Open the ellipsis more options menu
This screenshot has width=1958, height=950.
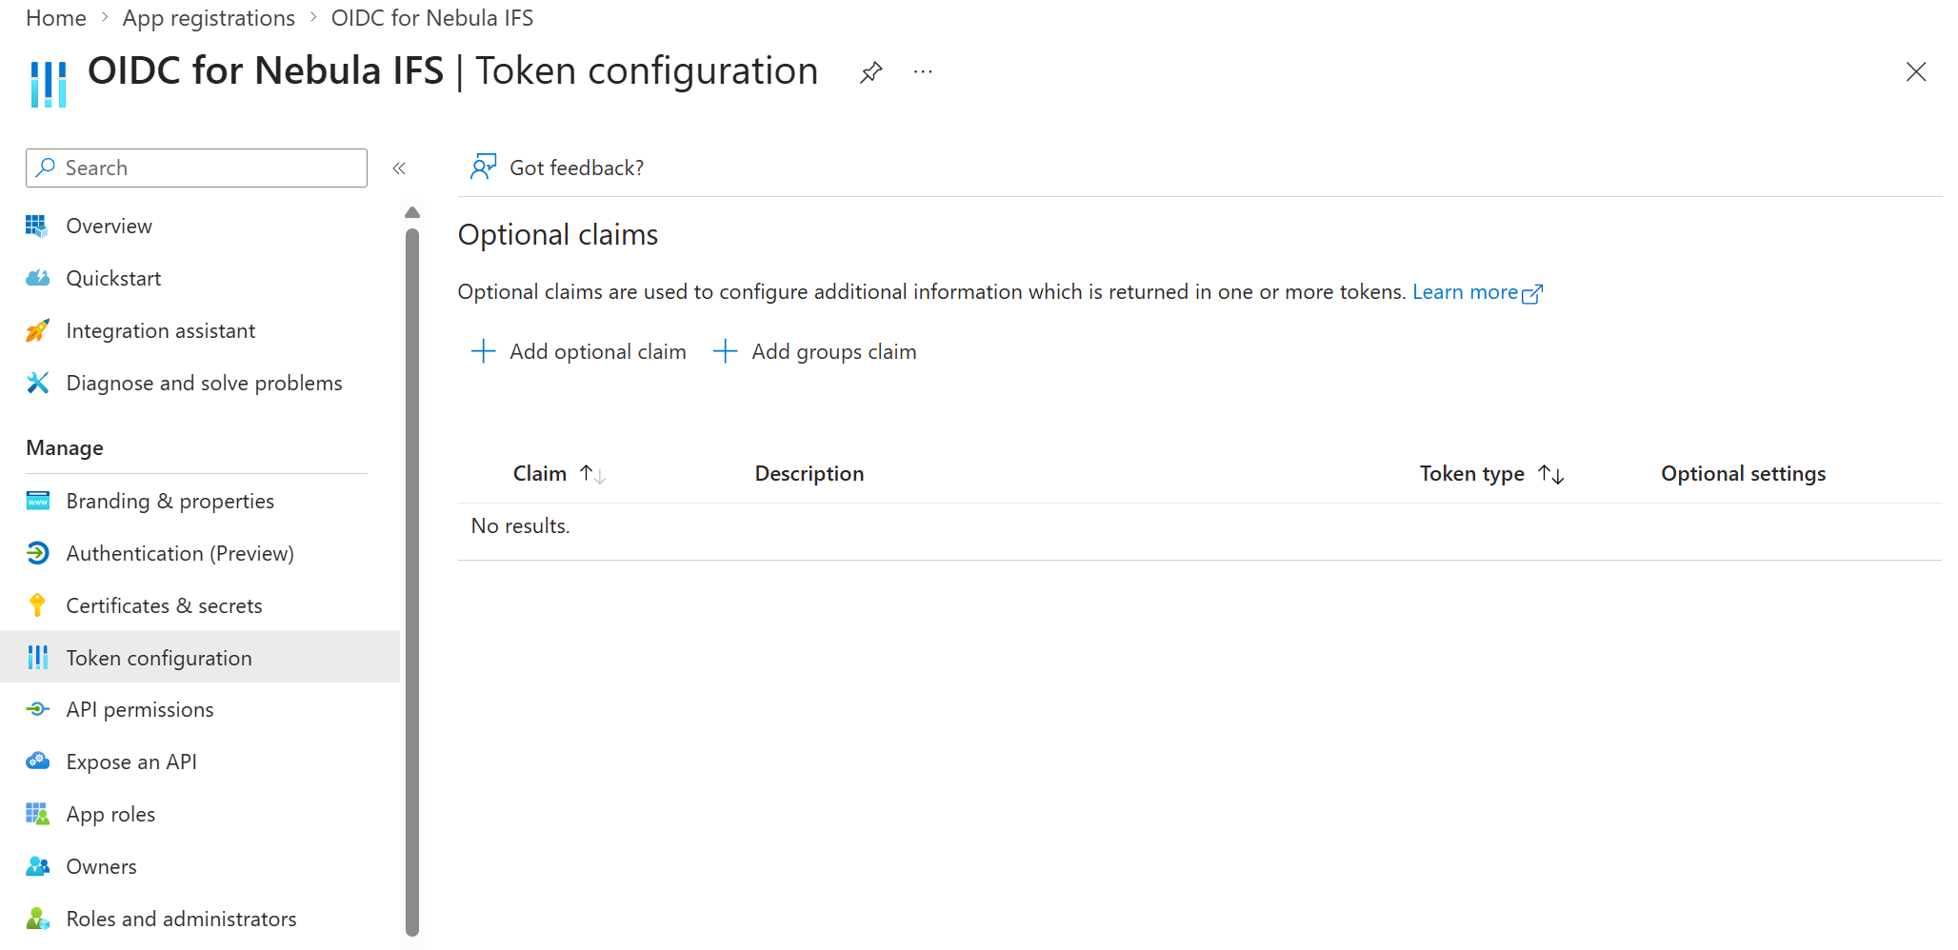(923, 72)
